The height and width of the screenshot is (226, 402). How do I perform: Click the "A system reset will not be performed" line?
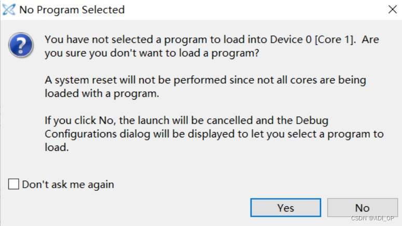137,80
